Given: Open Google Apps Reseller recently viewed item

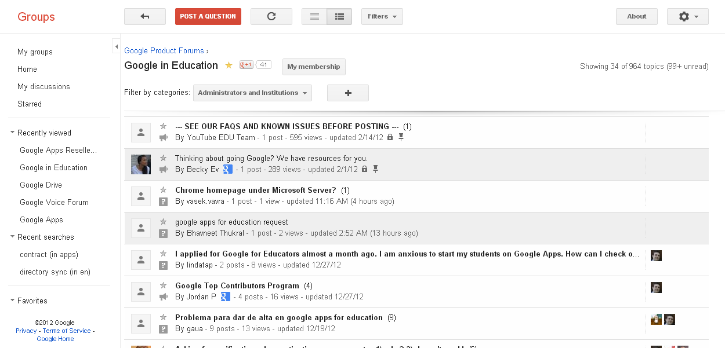Looking at the screenshot, I should [x=59, y=150].
